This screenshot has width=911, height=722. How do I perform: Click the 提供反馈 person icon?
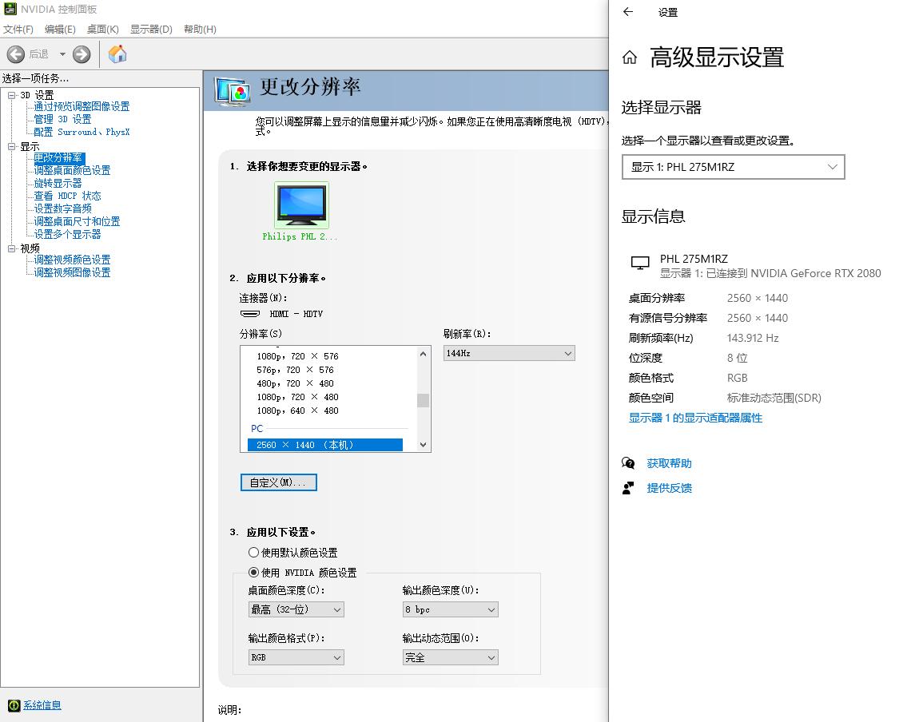(x=628, y=488)
